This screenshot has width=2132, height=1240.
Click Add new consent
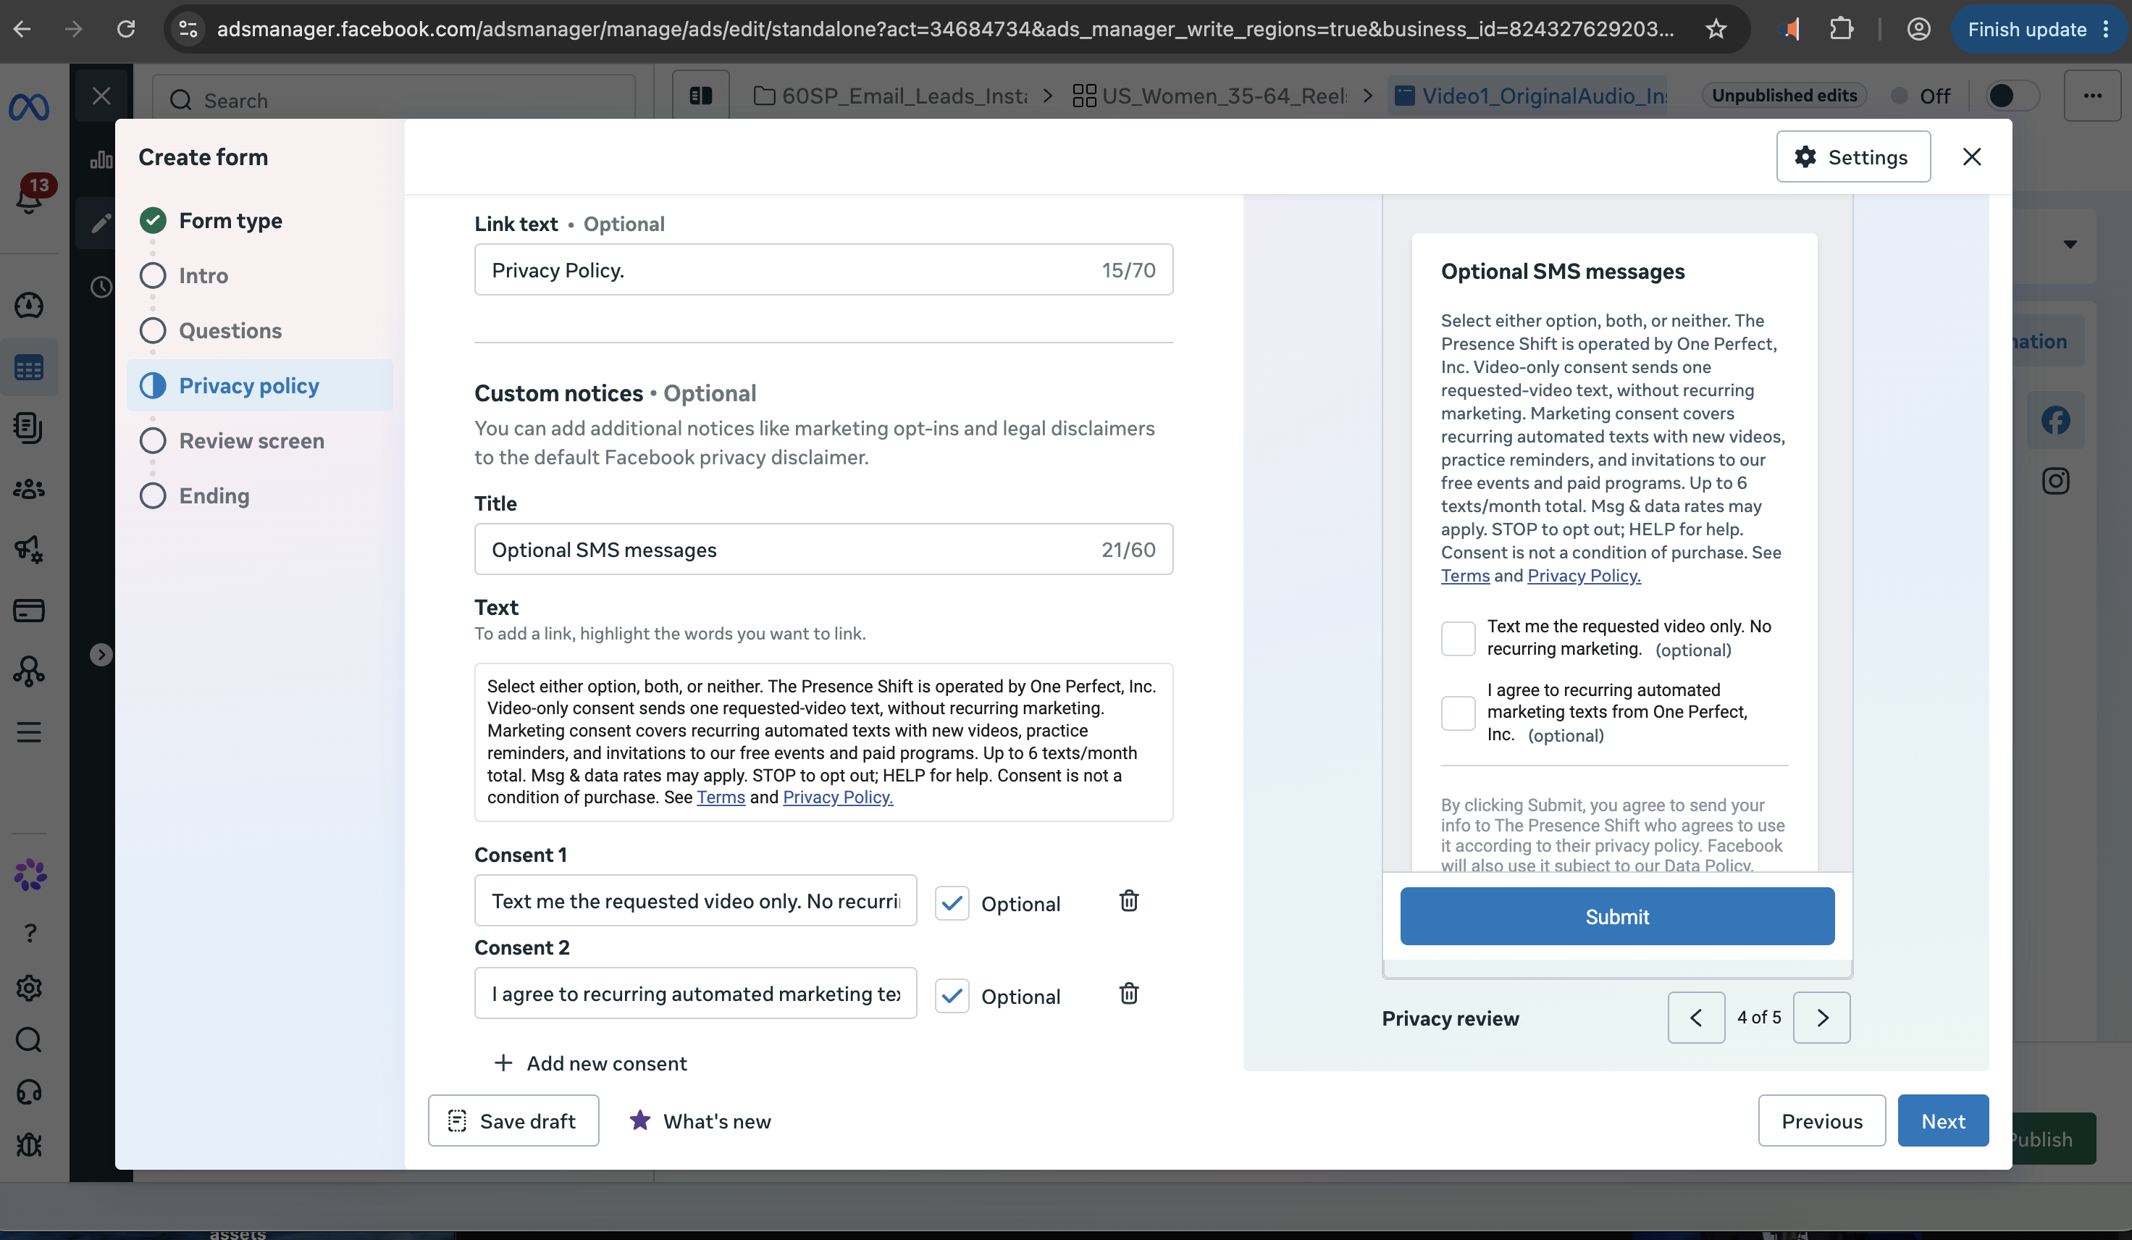590,1063
